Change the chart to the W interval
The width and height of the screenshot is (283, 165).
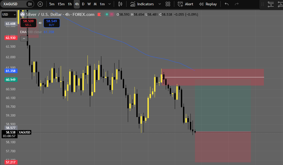click(89, 4)
